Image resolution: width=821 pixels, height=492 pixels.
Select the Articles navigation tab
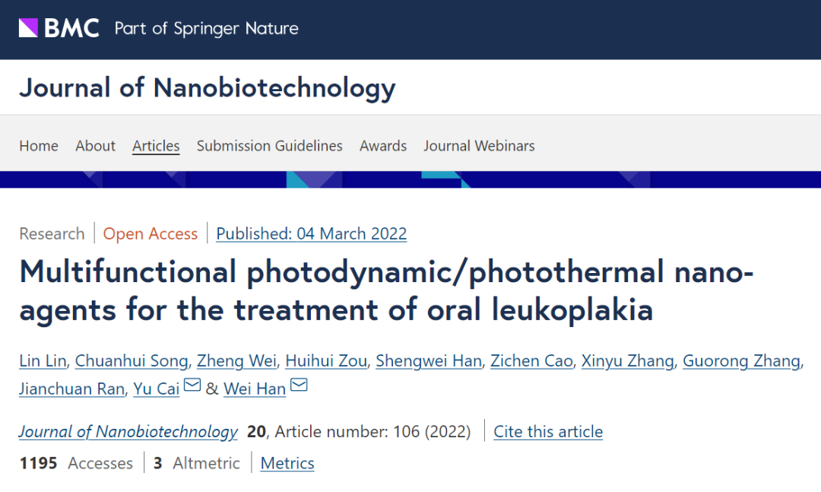[x=156, y=146]
